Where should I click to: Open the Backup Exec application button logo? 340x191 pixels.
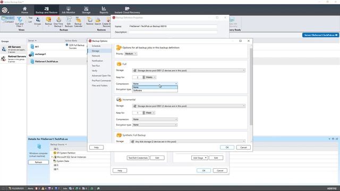[x=5, y=10]
